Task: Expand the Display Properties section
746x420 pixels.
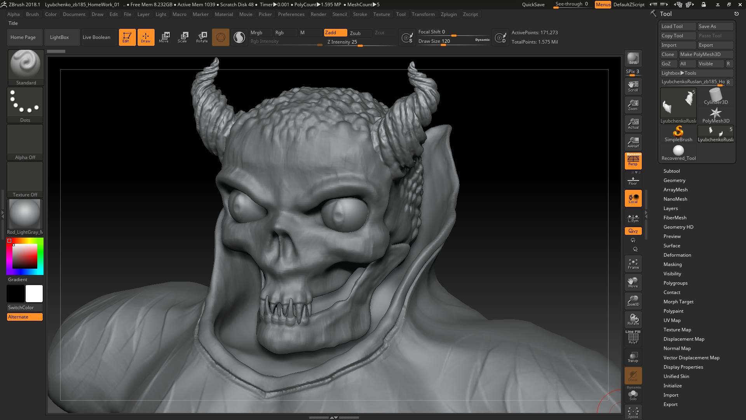Action: click(683, 367)
